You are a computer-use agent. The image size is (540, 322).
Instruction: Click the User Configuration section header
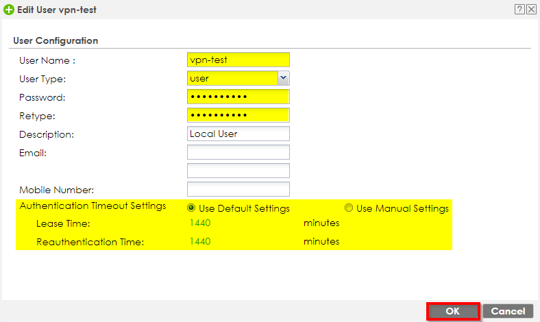(56, 40)
